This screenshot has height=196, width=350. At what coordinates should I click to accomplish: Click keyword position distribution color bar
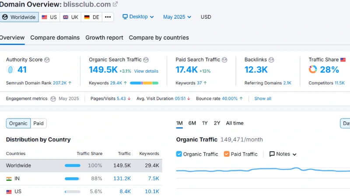coord(144,83)
